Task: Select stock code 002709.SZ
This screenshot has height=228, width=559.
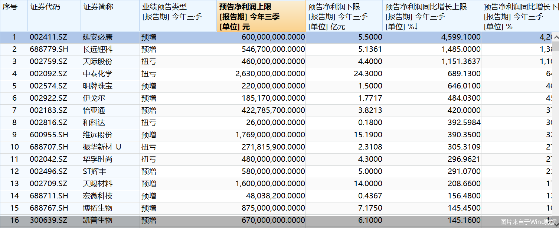Action: coord(49,184)
